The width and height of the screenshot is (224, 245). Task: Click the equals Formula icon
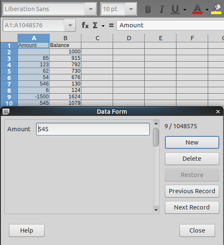coord(111,25)
